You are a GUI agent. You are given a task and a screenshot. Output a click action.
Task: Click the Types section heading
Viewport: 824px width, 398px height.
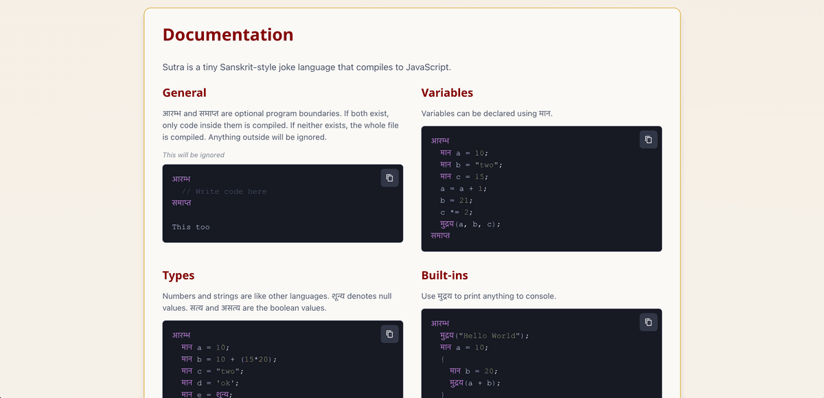tap(179, 275)
